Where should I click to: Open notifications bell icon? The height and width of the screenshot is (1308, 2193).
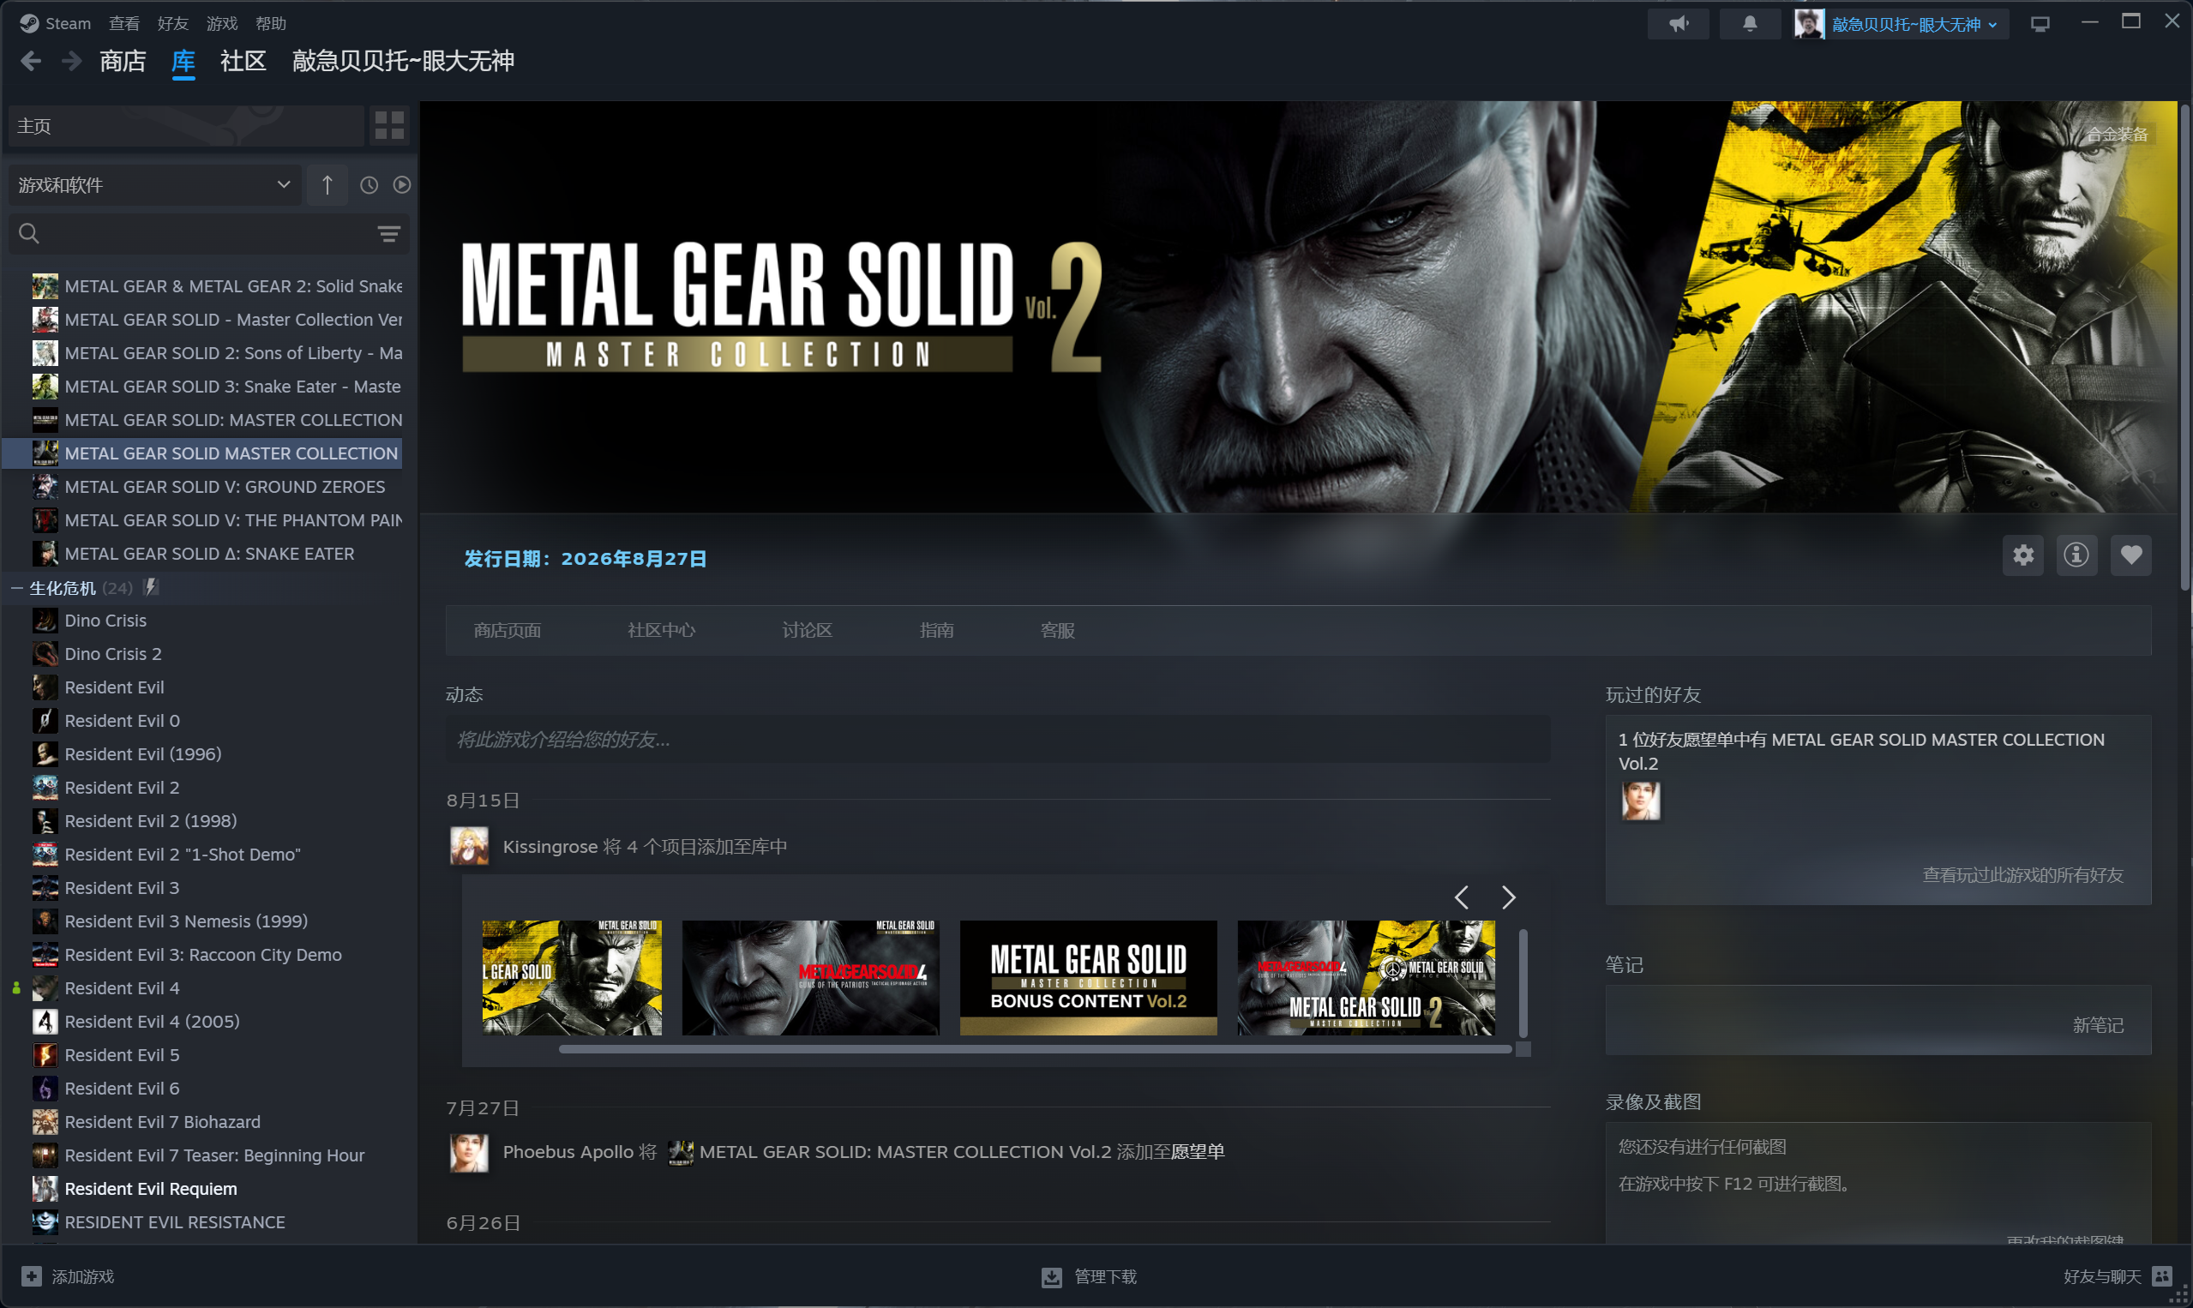(1750, 24)
